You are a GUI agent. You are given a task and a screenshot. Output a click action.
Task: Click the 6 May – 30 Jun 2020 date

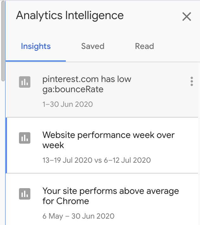[x=78, y=216]
